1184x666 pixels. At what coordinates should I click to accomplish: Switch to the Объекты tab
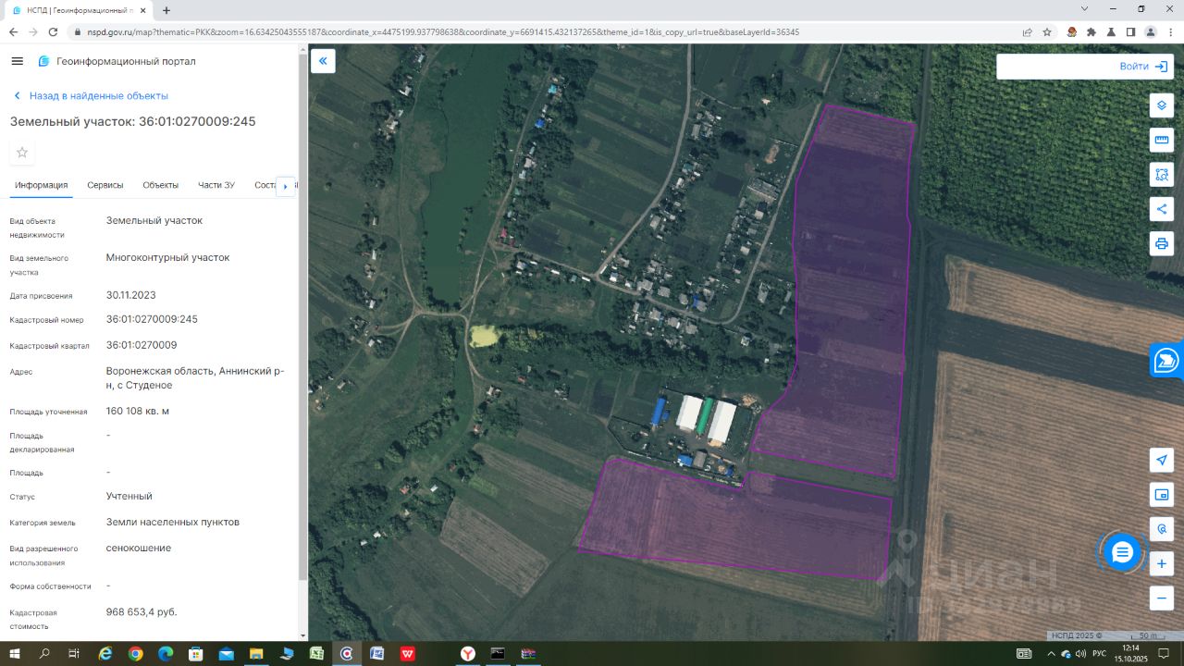[x=161, y=185]
